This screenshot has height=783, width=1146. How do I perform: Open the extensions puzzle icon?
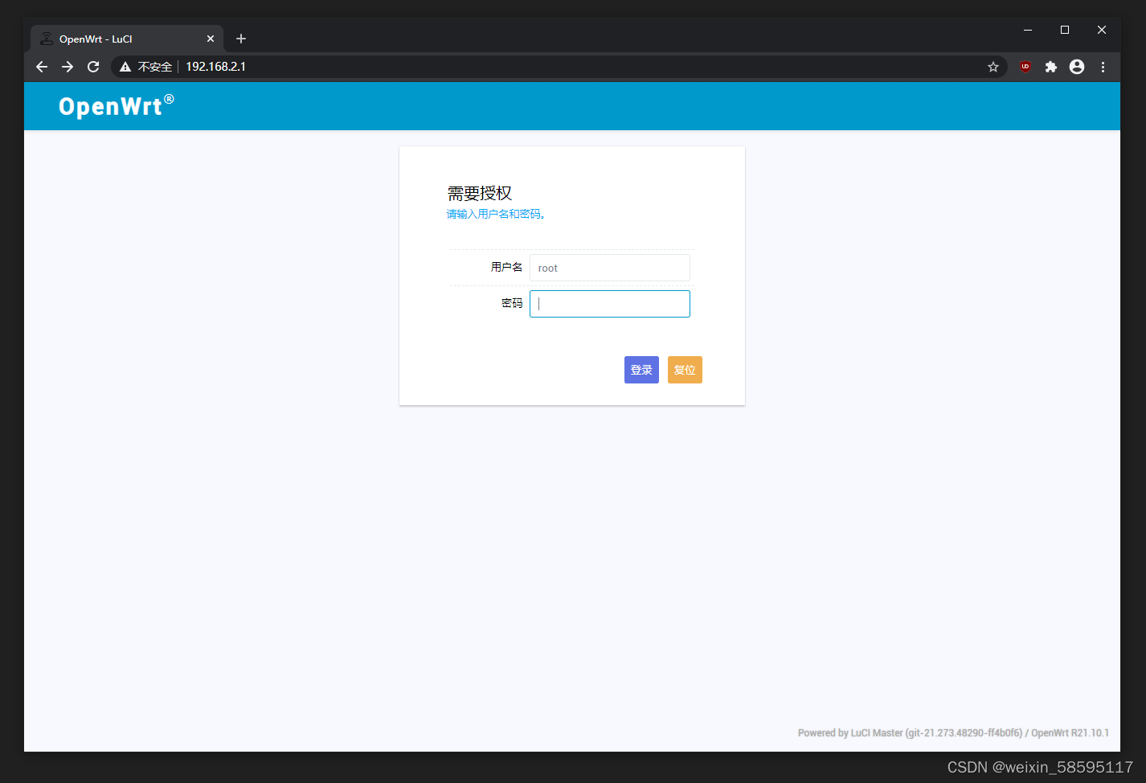[x=1051, y=67]
